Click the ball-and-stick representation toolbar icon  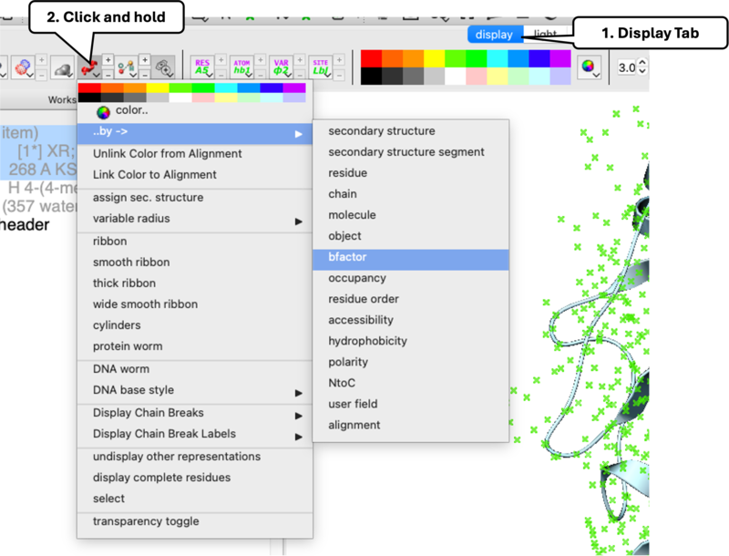(126, 67)
